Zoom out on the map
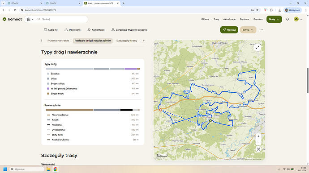The width and height of the screenshot is (309, 173). click(258, 142)
